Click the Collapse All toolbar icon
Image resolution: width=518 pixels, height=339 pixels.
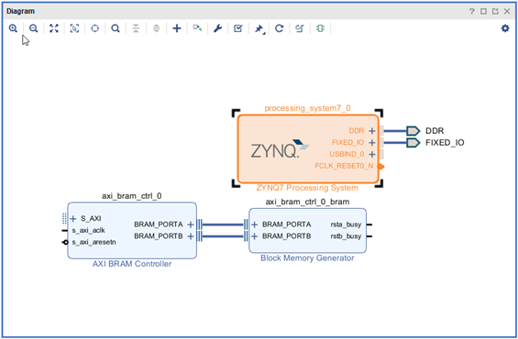point(136,28)
